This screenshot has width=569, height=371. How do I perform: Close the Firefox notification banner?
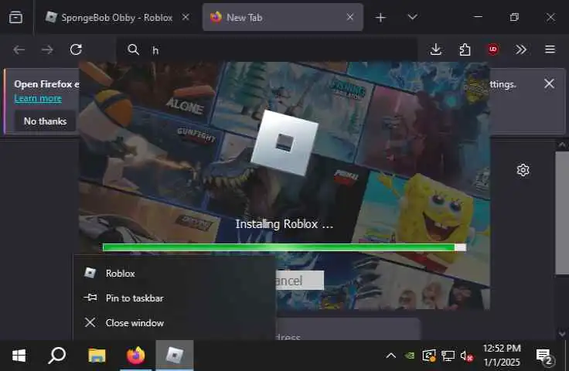(x=549, y=83)
